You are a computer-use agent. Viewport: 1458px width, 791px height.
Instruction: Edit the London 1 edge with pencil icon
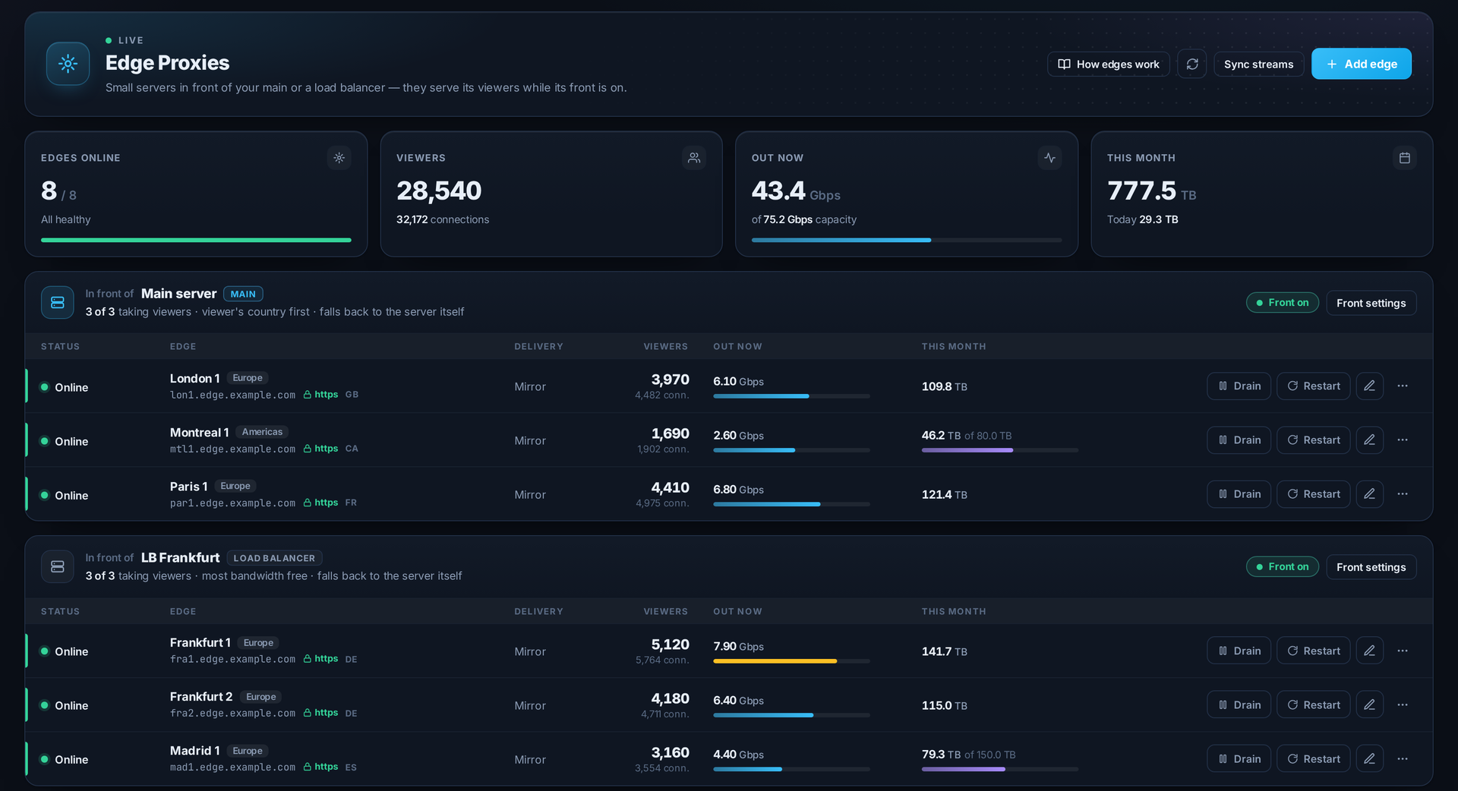1369,386
